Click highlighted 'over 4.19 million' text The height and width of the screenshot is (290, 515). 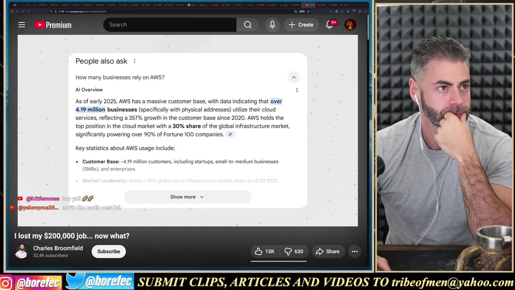[x=179, y=106]
